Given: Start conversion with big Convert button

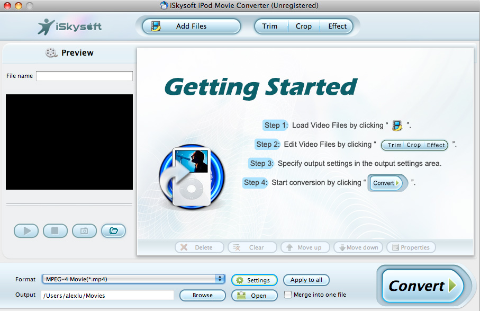Looking at the screenshot, I should (x=423, y=286).
